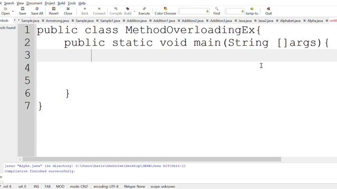Click the Find toolbar icon
Viewport: 337px width, 189px height.
(216, 11)
